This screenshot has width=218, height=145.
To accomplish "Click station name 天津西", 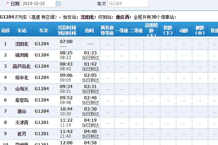I will click(x=22, y=123).
